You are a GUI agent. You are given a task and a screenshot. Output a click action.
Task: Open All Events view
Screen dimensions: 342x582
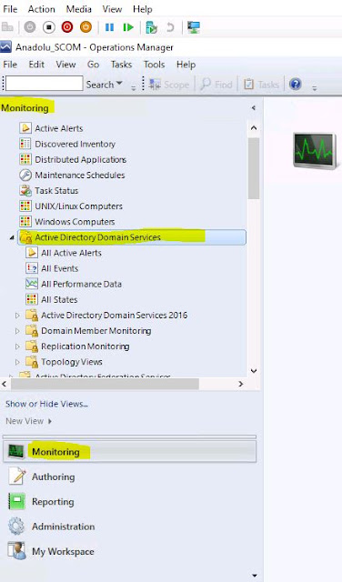click(x=60, y=269)
